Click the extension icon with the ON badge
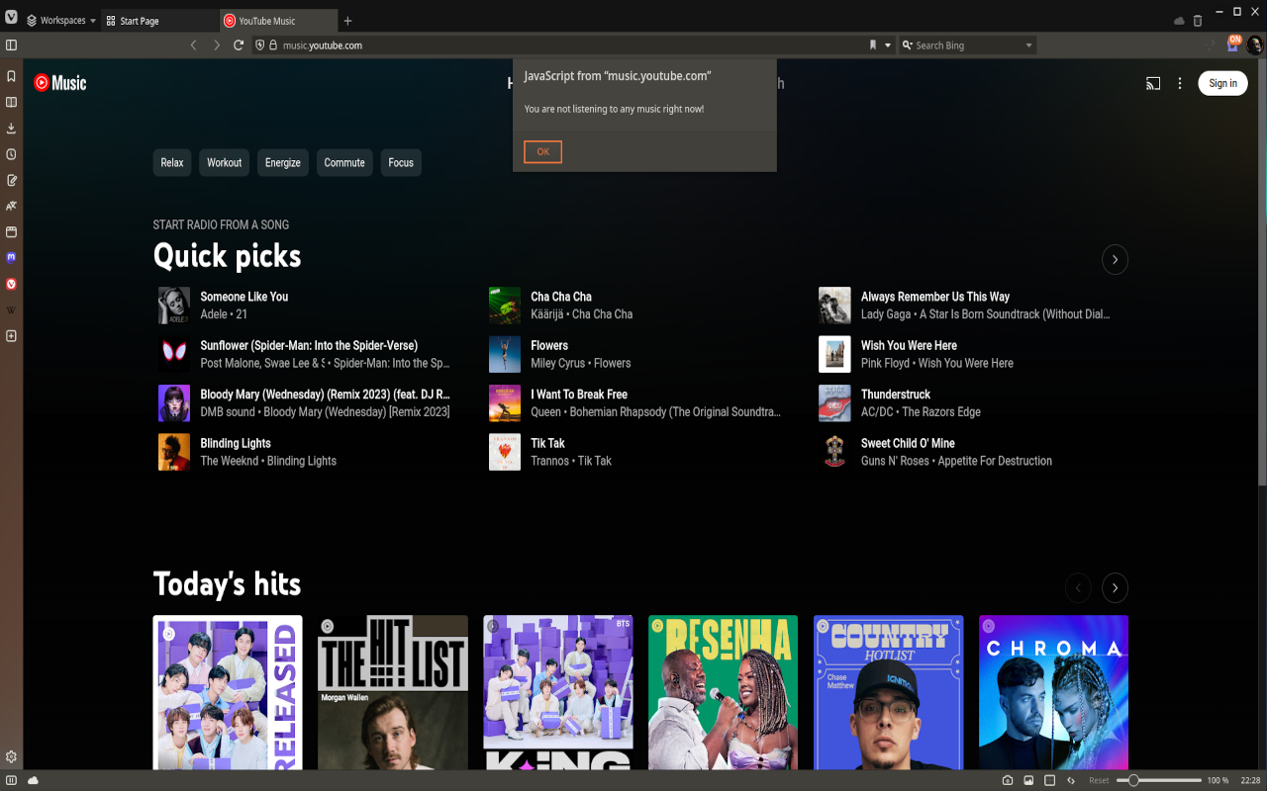Viewport: 1267px width, 791px height. [1233, 44]
